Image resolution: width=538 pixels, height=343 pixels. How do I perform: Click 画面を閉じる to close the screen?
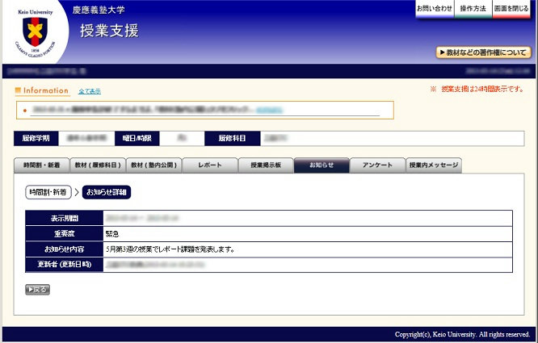[511, 9]
